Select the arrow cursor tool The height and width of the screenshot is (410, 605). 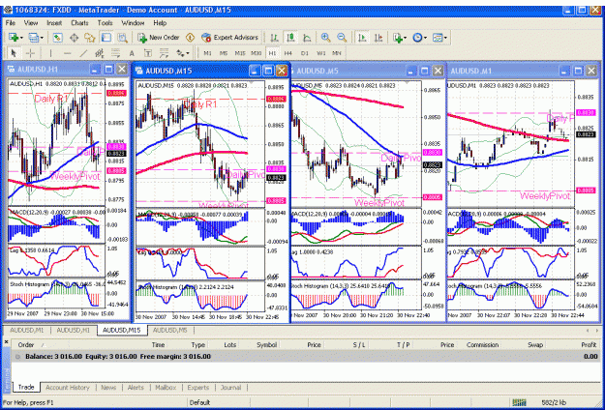click(x=14, y=53)
